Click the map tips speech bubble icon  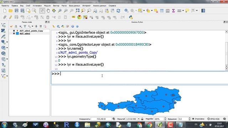coord(187,11)
